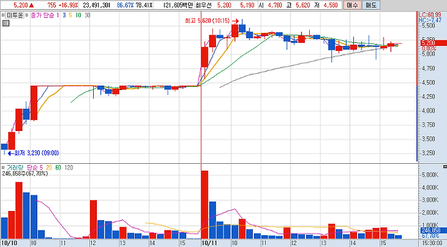Click the 4,500 price axis label
The width and height of the screenshot is (447, 247).
point(428,83)
